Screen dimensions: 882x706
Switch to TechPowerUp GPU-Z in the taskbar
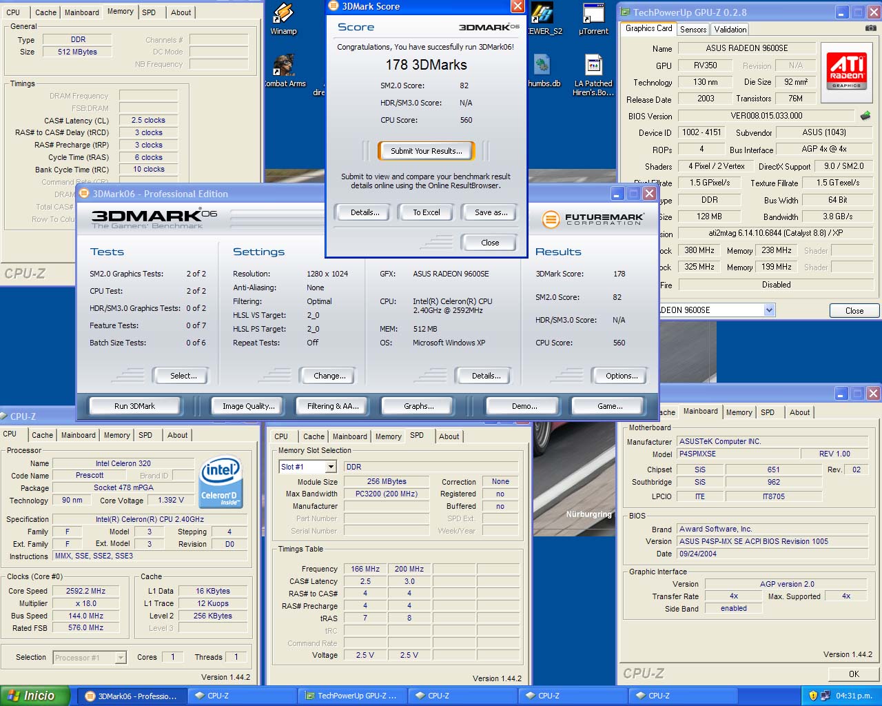[x=351, y=696]
